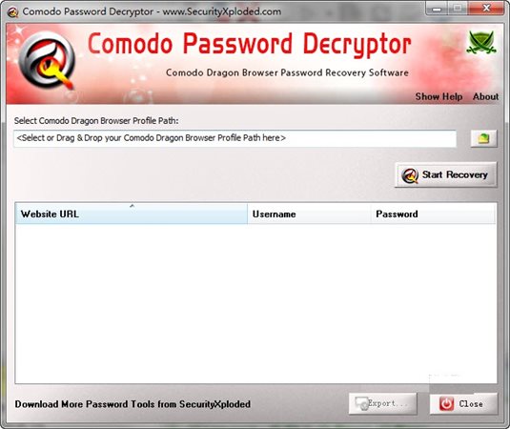Click the Comodo Password Decryptor logo in banner
Screen dimensions: 510x429
click(47, 60)
